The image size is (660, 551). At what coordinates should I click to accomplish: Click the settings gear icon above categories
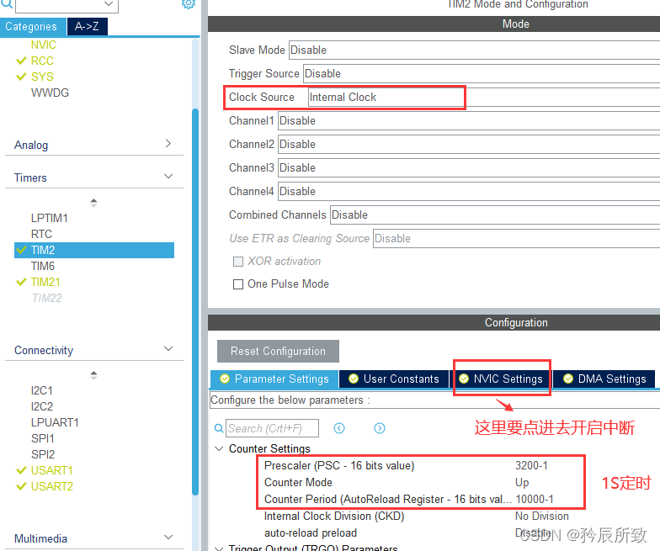(189, 3)
